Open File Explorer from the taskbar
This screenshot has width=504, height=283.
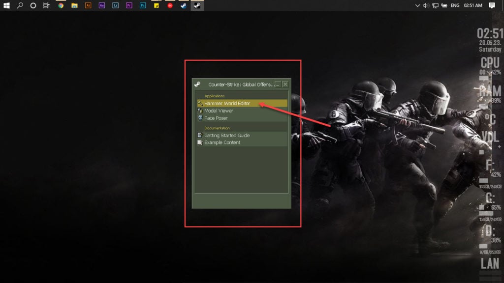click(x=74, y=5)
